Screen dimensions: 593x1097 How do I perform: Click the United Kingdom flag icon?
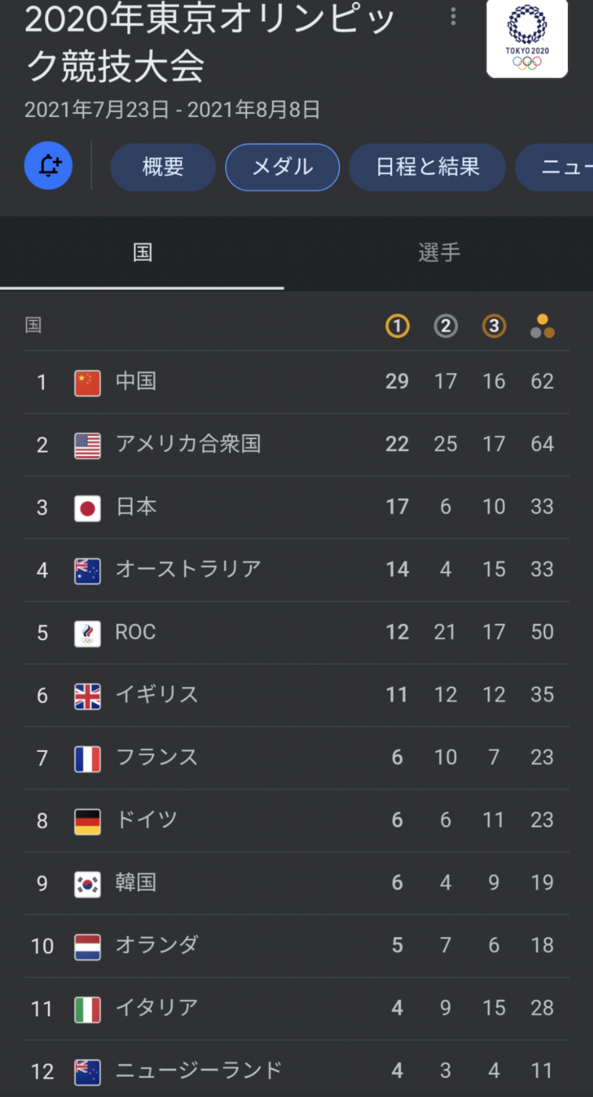(x=88, y=695)
